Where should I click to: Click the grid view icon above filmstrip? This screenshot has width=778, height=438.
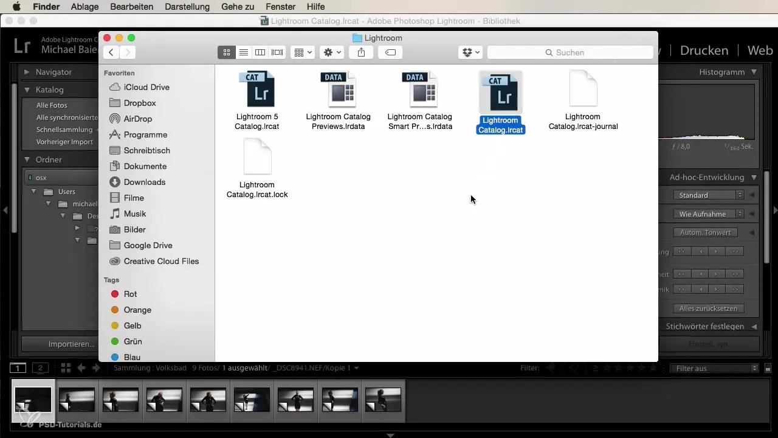pos(66,368)
